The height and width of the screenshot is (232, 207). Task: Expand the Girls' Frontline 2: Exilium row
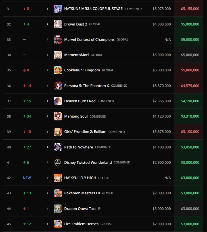(47, 132)
